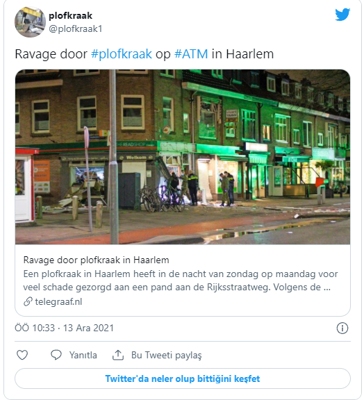Open the #plofkraak hashtag

[x=122, y=54]
